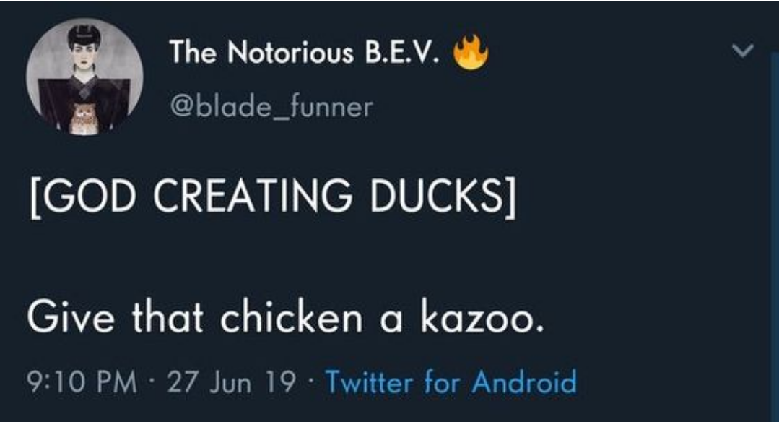Open the Twitter for Android source link
The image size is (779, 422).
[451, 382]
